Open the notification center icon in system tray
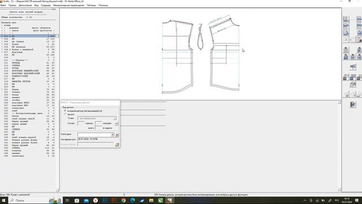This screenshot has height=204, width=362. point(357,200)
